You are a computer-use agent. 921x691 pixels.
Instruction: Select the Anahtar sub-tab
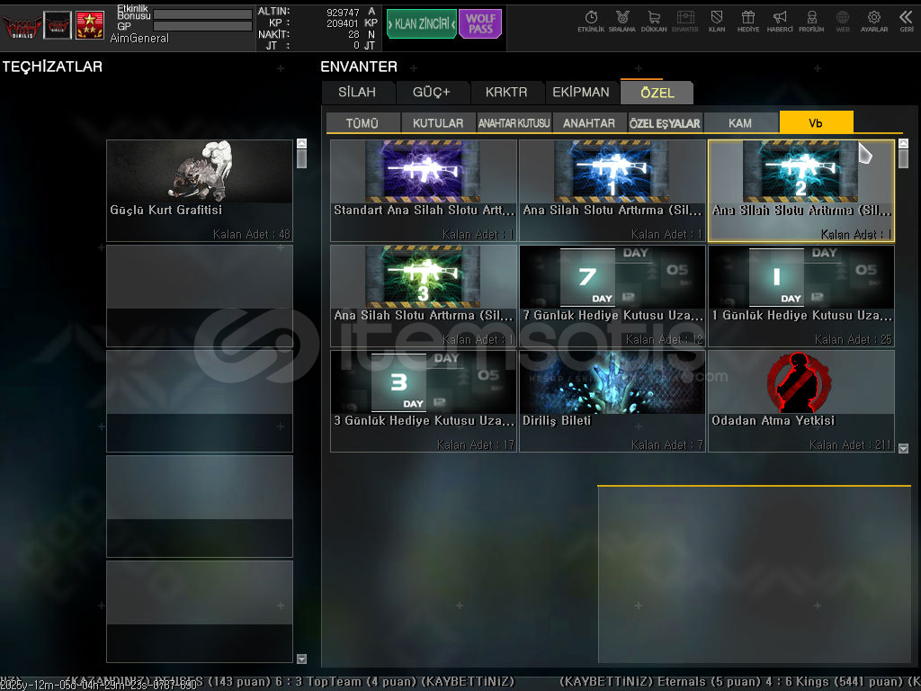point(589,123)
